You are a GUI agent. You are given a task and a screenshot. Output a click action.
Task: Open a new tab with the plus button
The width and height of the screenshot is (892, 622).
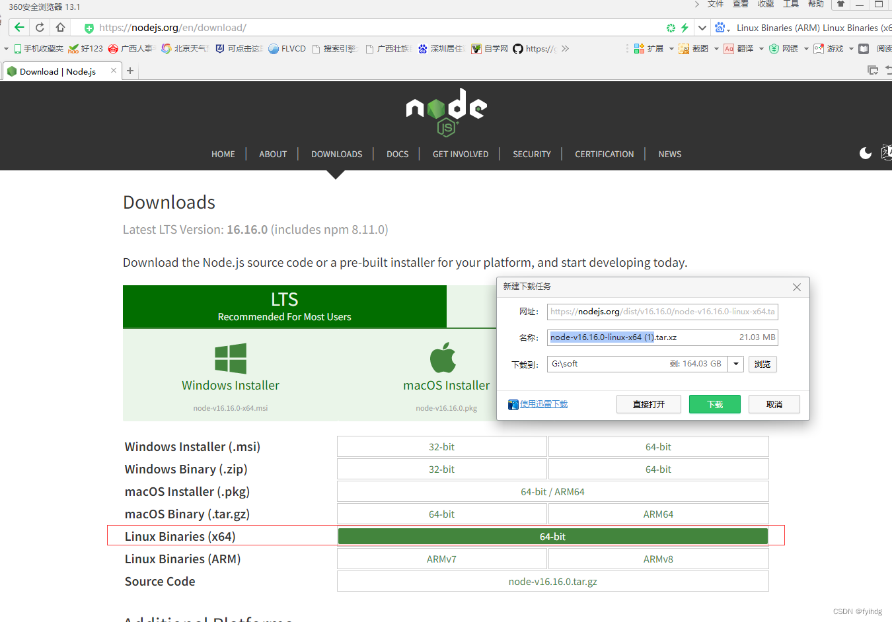point(130,71)
